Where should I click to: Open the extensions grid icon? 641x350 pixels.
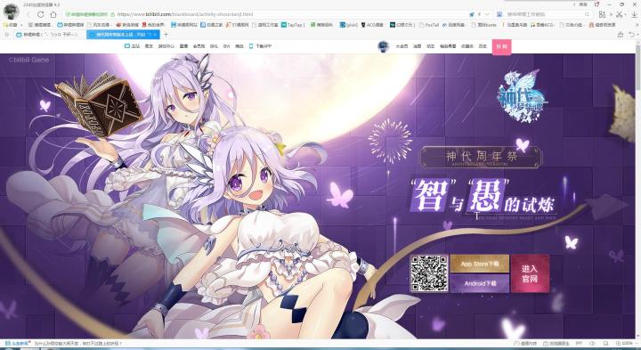coord(602,14)
